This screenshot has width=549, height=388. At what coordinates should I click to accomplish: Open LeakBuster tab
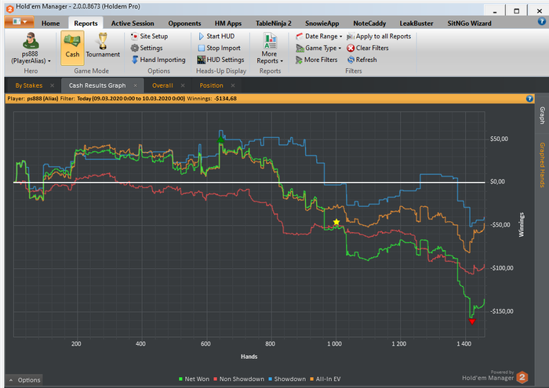(416, 24)
